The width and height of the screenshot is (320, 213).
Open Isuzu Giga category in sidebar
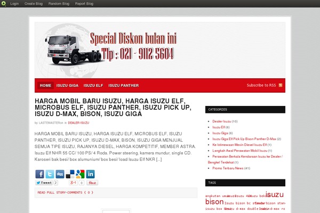point(220,133)
